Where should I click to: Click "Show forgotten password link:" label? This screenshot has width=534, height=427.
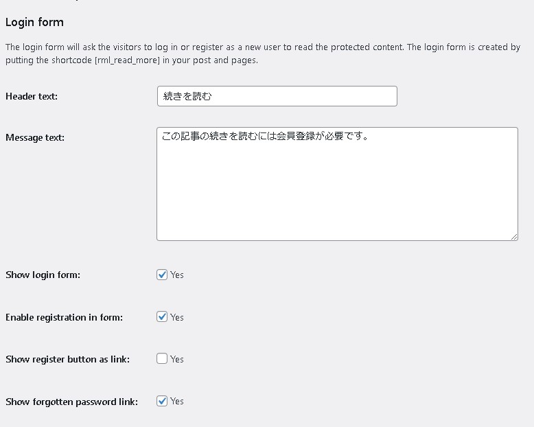tap(71, 402)
